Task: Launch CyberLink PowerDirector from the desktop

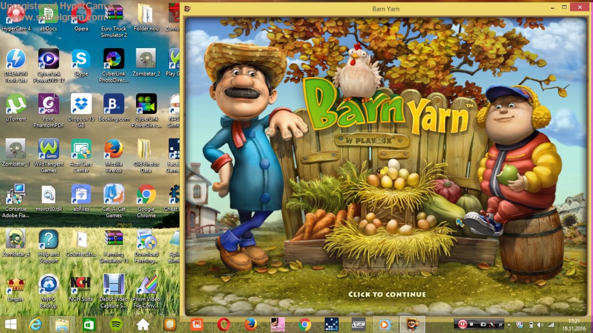Action: coord(146,111)
